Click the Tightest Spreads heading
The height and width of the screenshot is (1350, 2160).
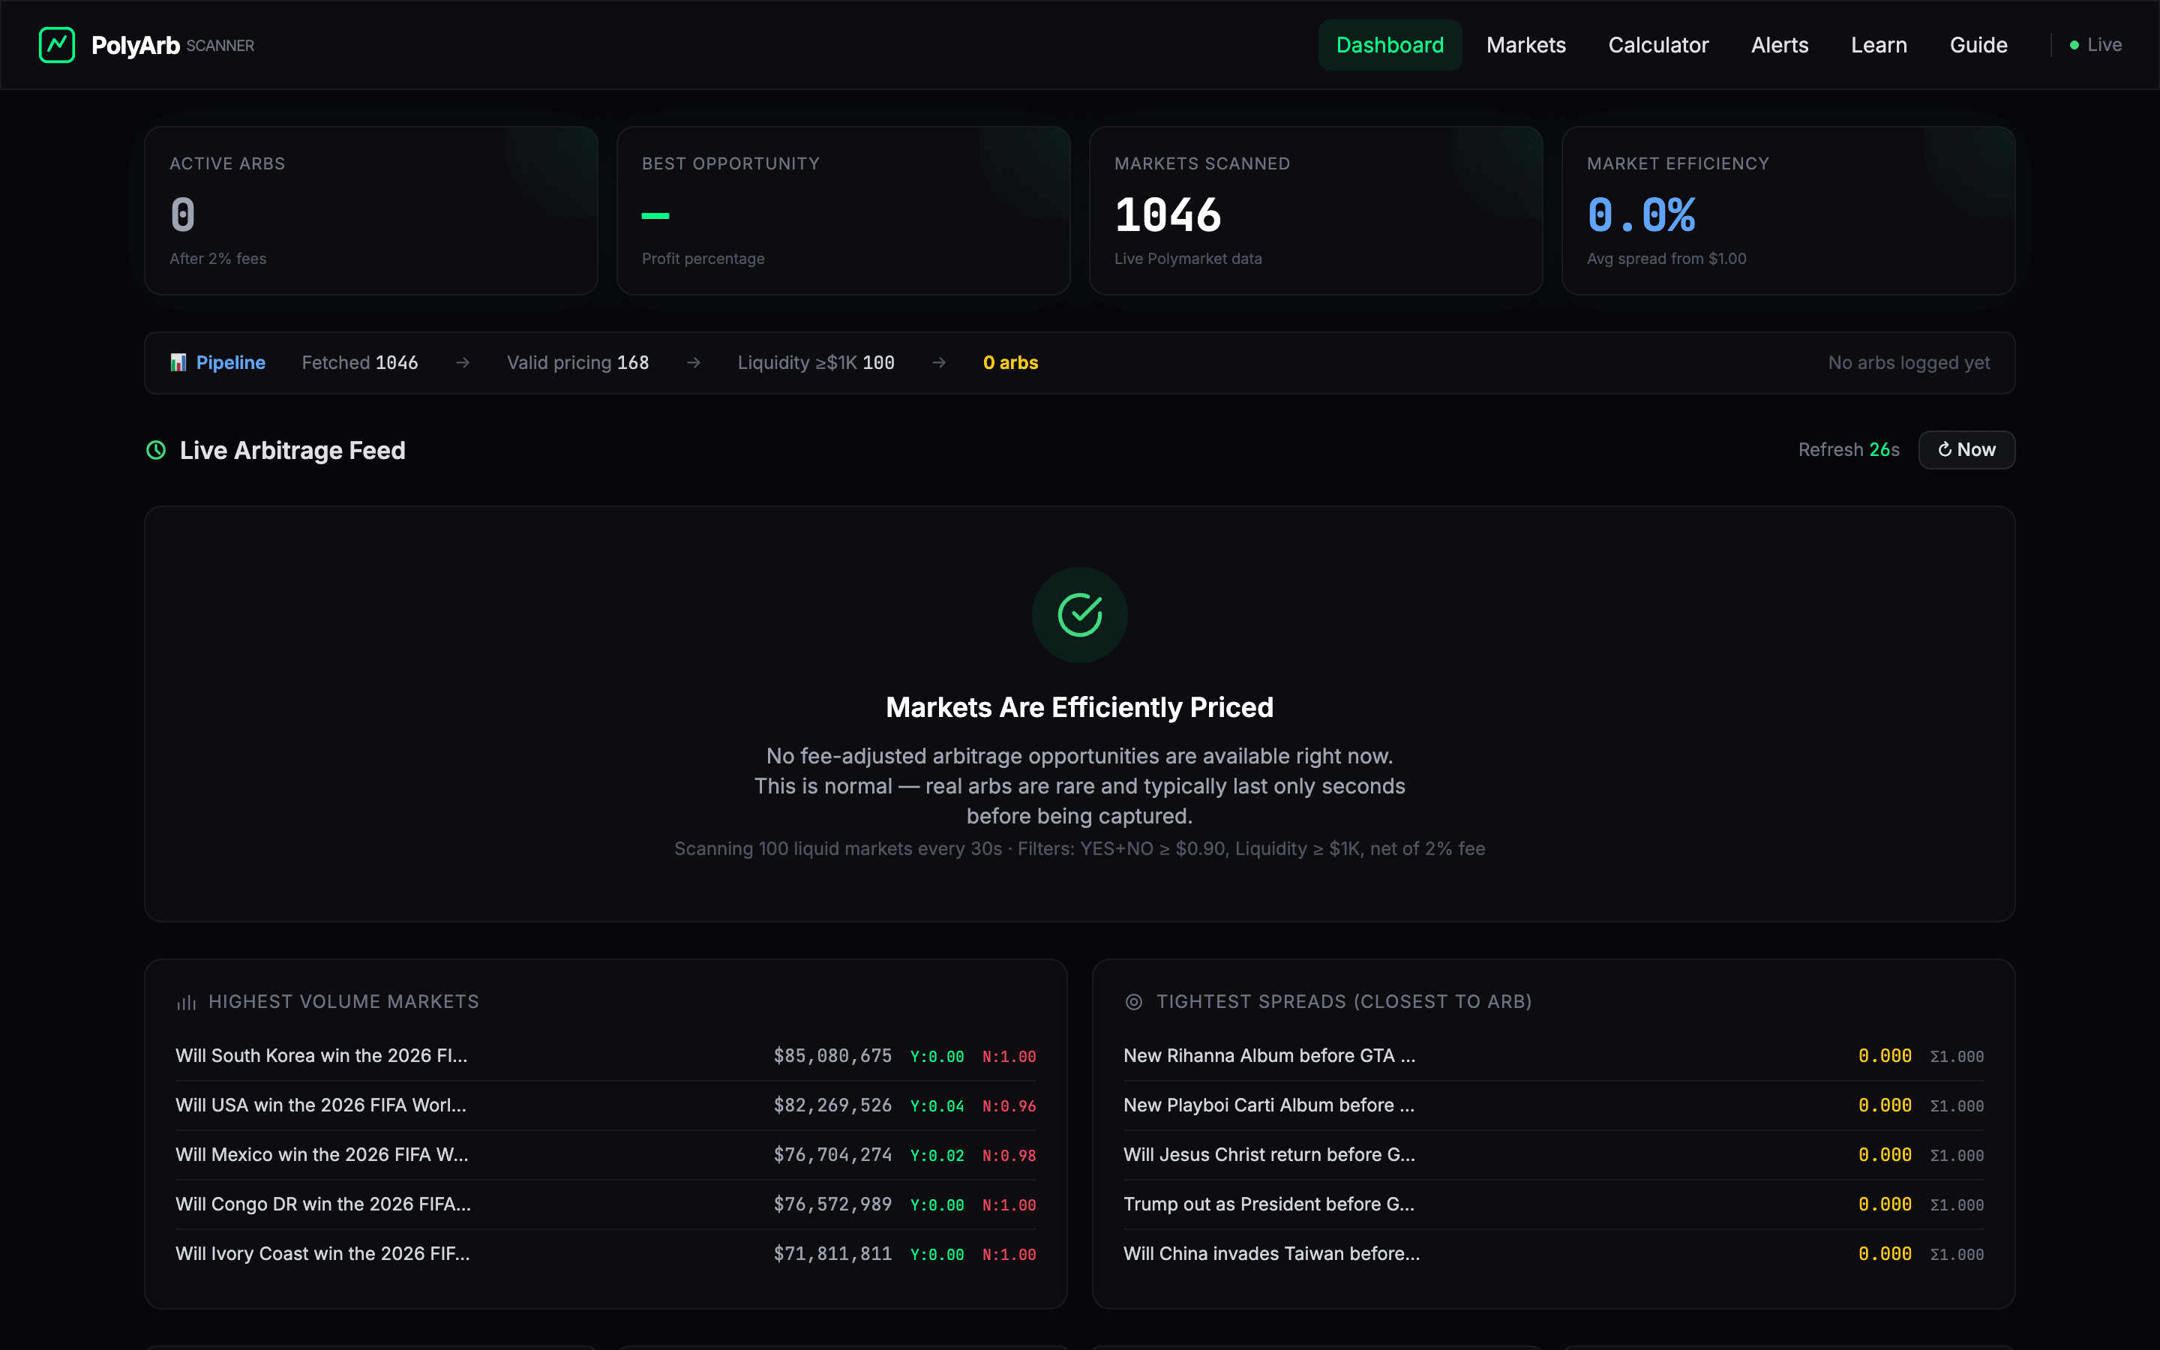[x=1344, y=1002]
